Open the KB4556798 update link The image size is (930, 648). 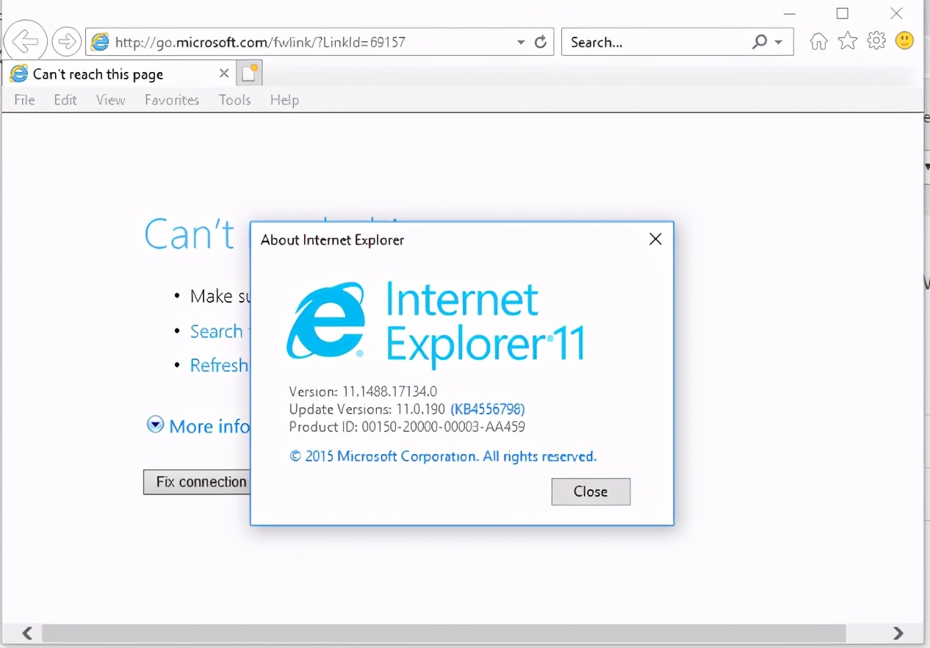(488, 409)
